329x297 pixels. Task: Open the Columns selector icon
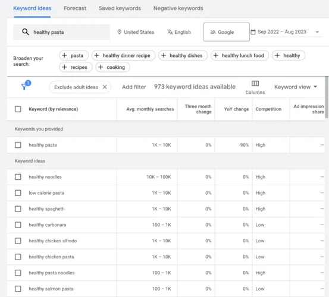pos(255,83)
